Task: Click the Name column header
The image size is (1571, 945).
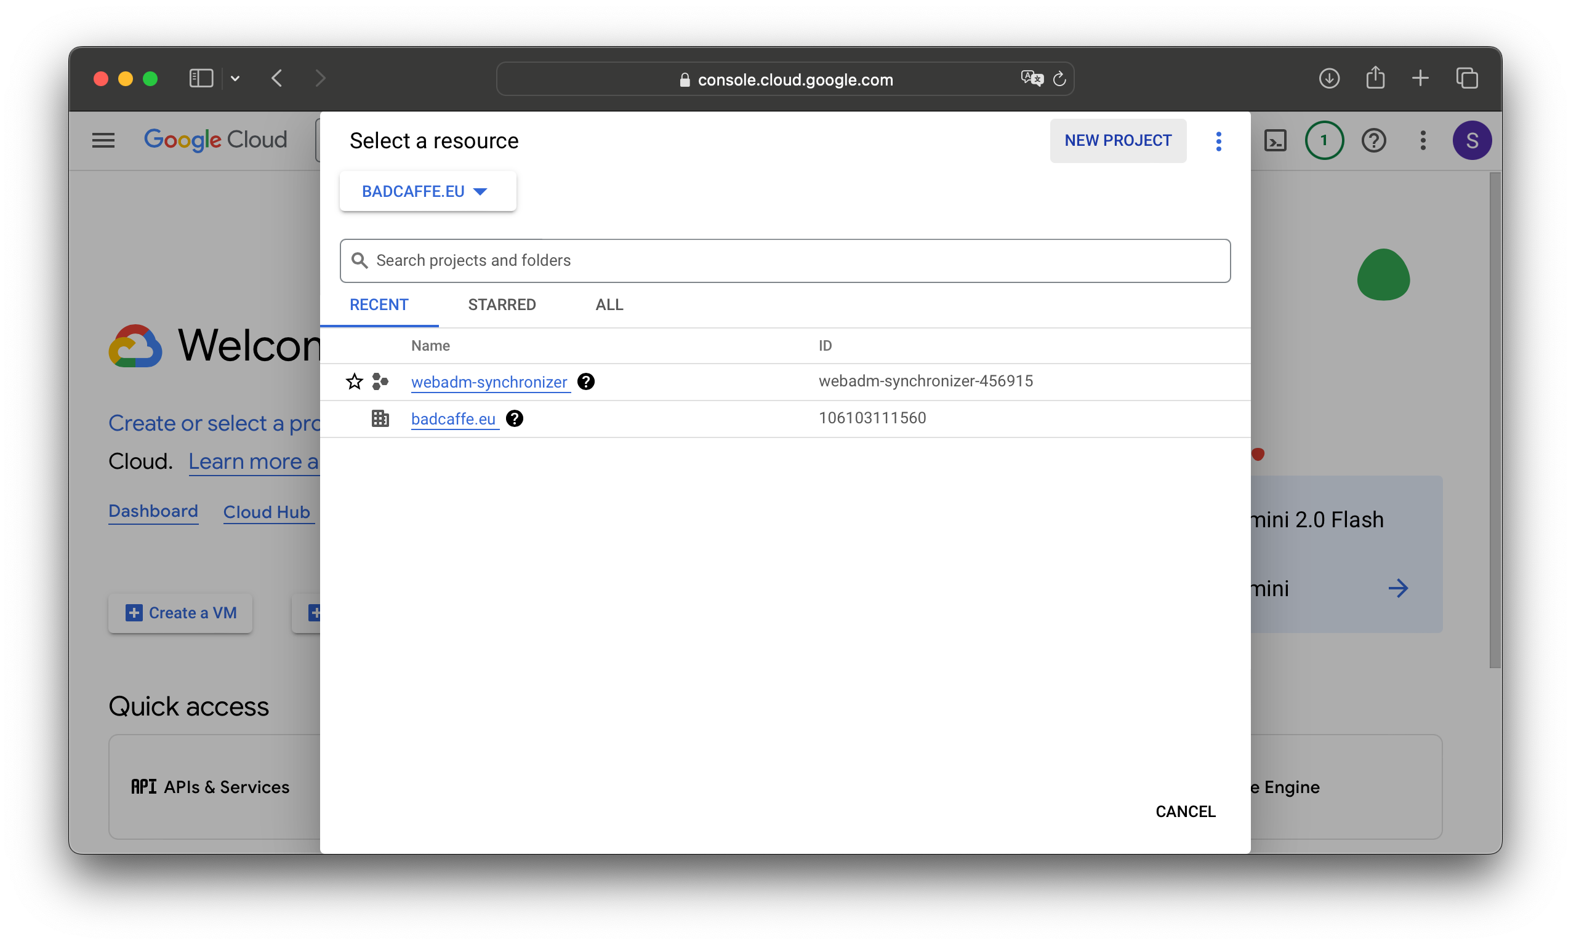Action: pos(431,346)
